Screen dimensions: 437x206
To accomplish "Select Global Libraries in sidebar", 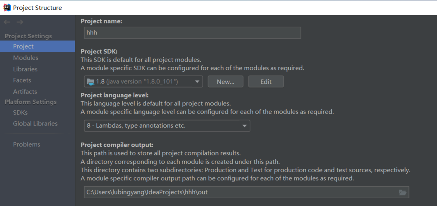I will point(35,123).
